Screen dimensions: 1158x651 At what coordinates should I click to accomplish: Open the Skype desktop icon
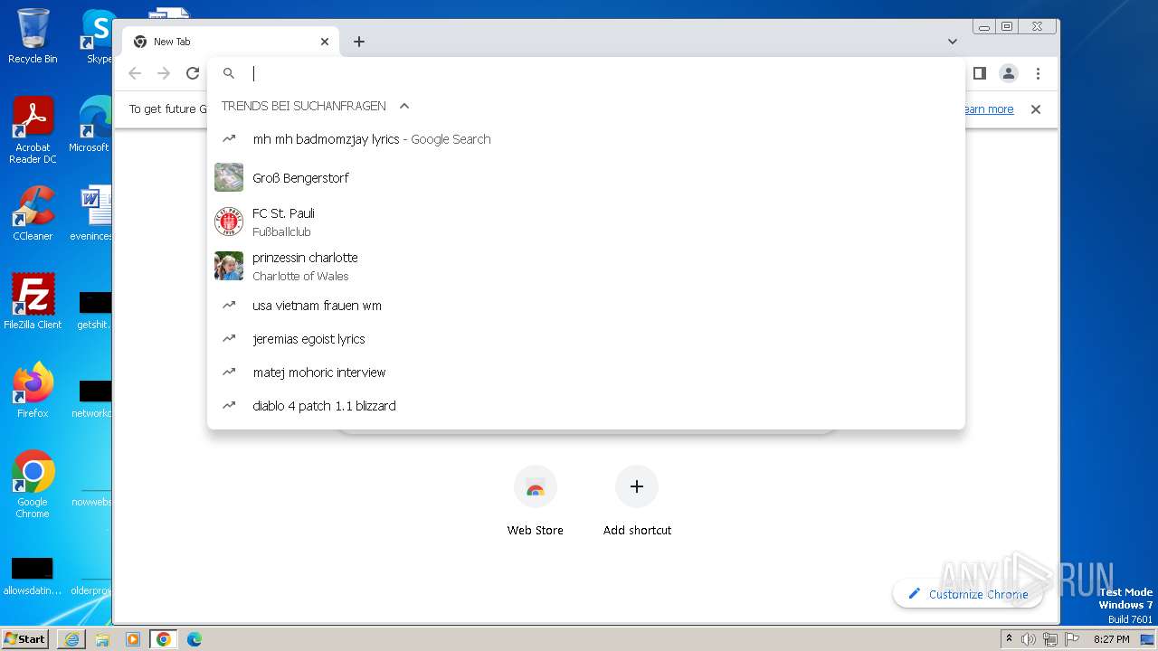(x=98, y=36)
